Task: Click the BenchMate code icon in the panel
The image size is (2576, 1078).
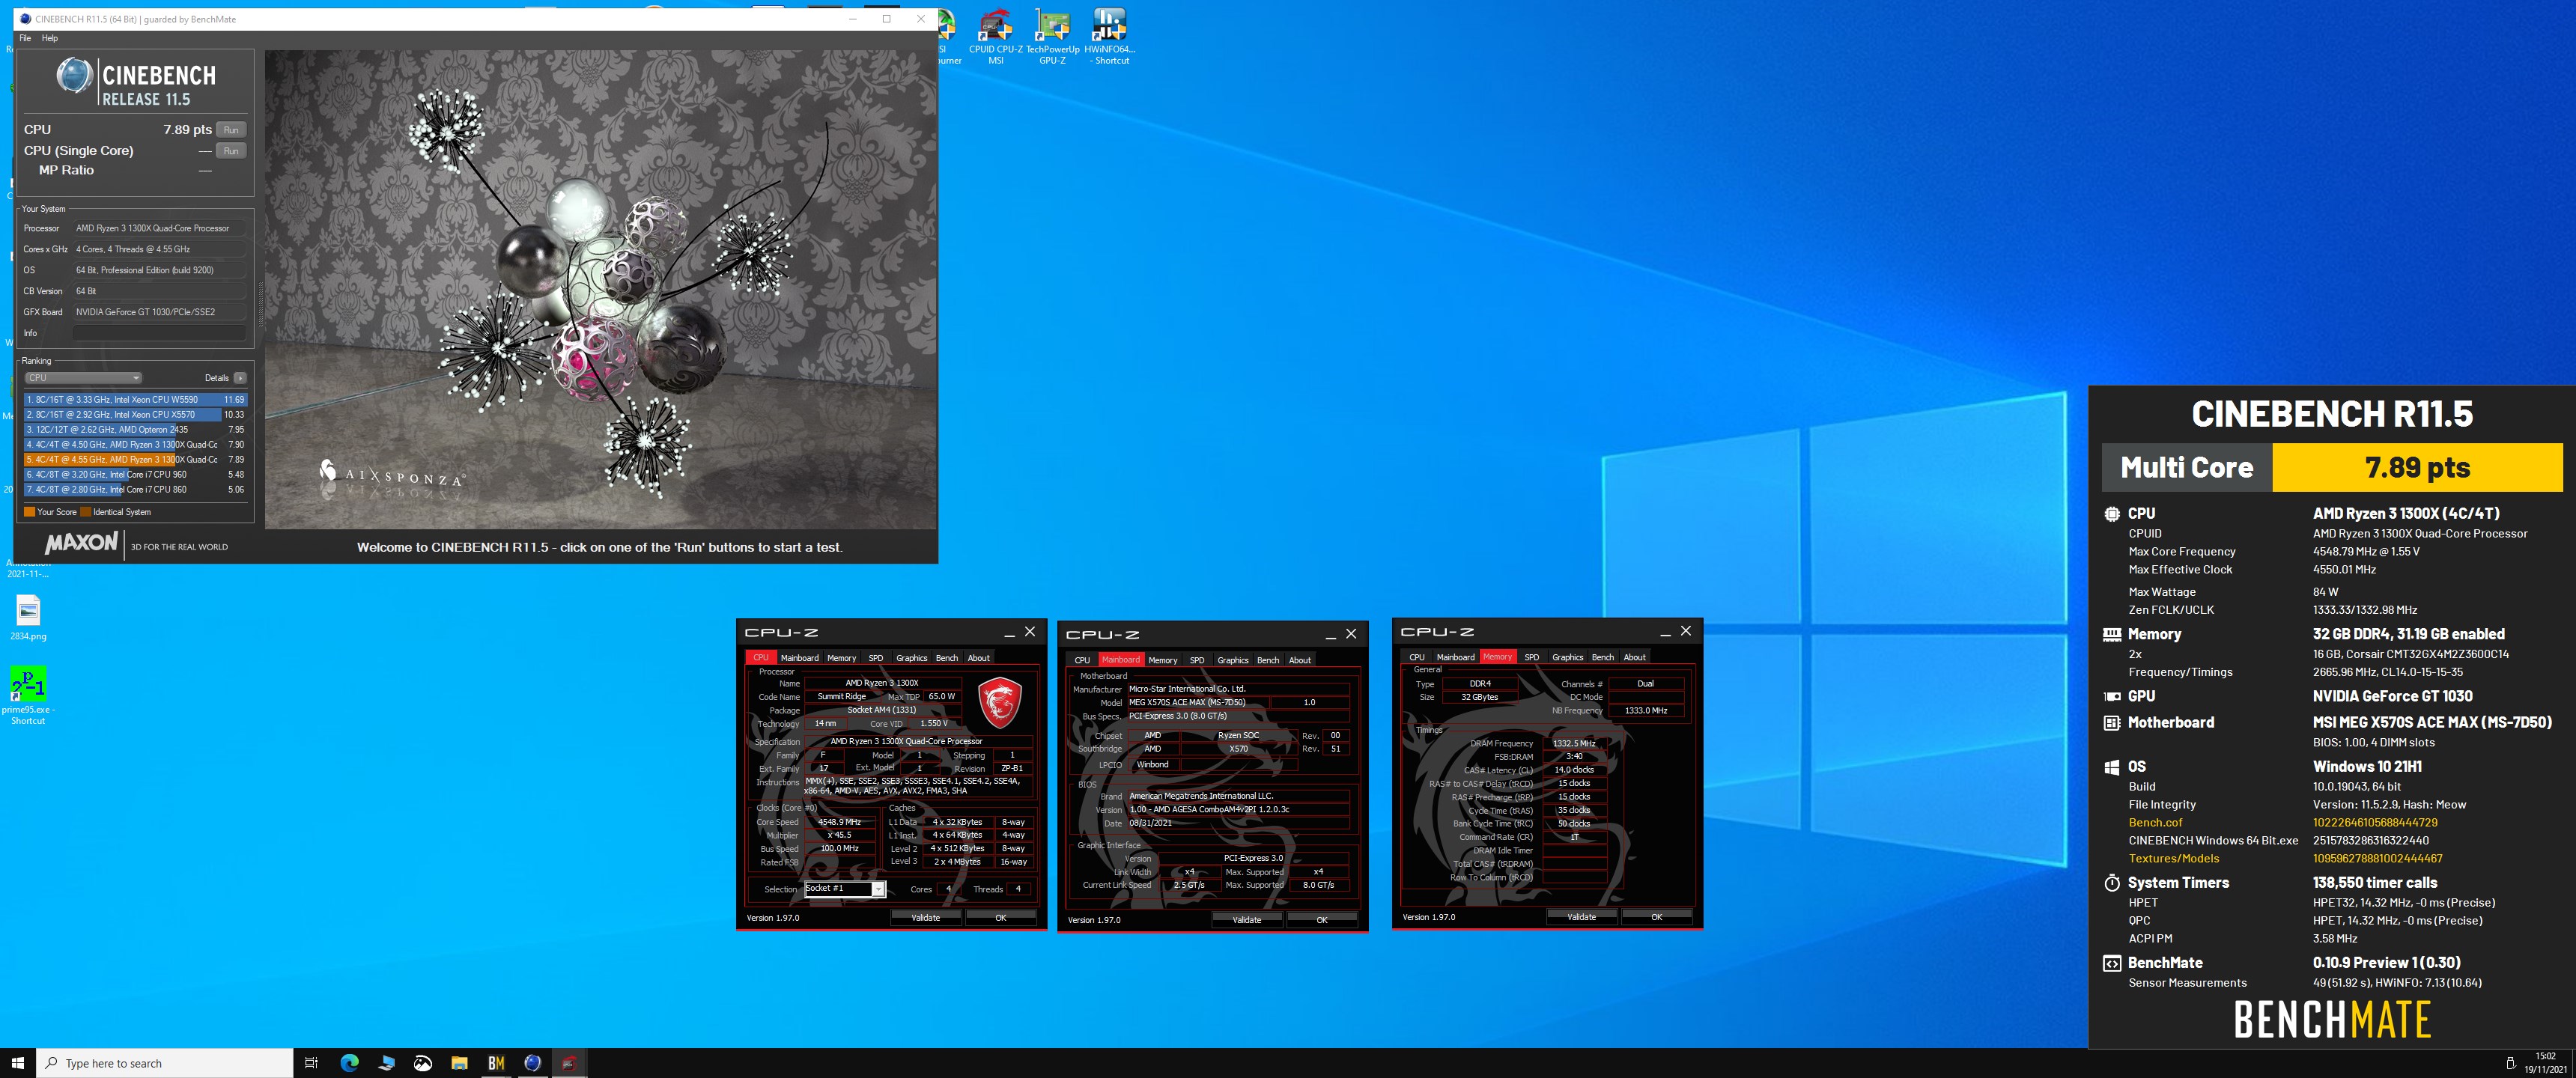Action: pyautogui.click(x=2112, y=963)
